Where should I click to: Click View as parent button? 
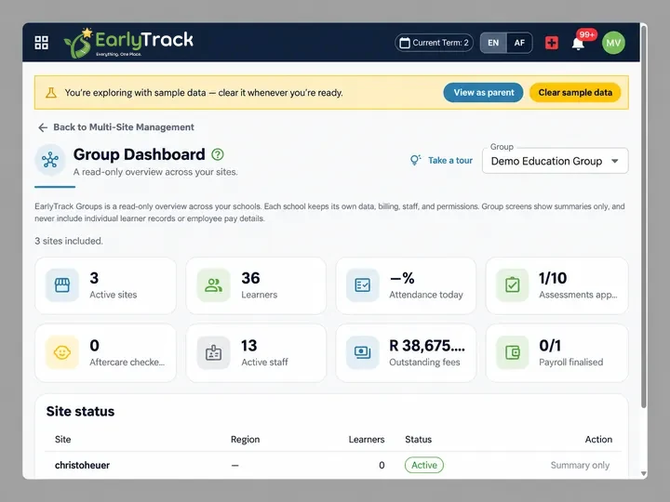click(x=483, y=93)
